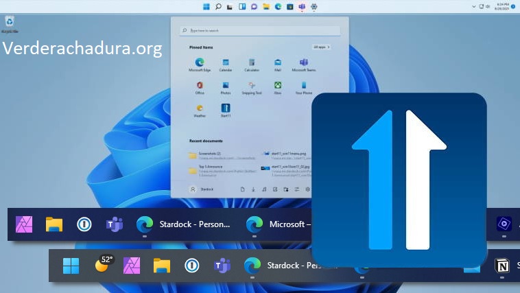Focus the Start menu search box
This screenshot has width=520, height=293.
(260, 30)
